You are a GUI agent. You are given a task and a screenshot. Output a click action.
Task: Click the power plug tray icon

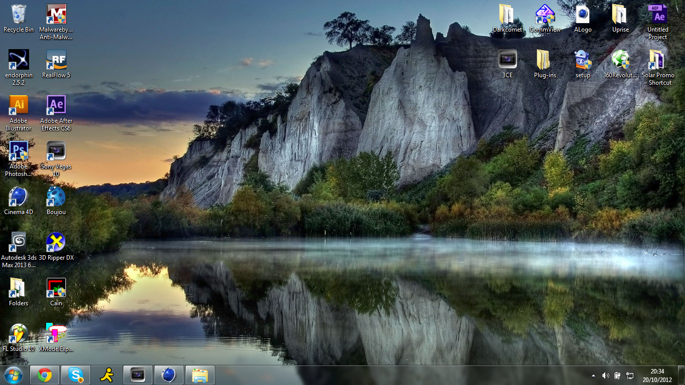[x=618, y=375]
